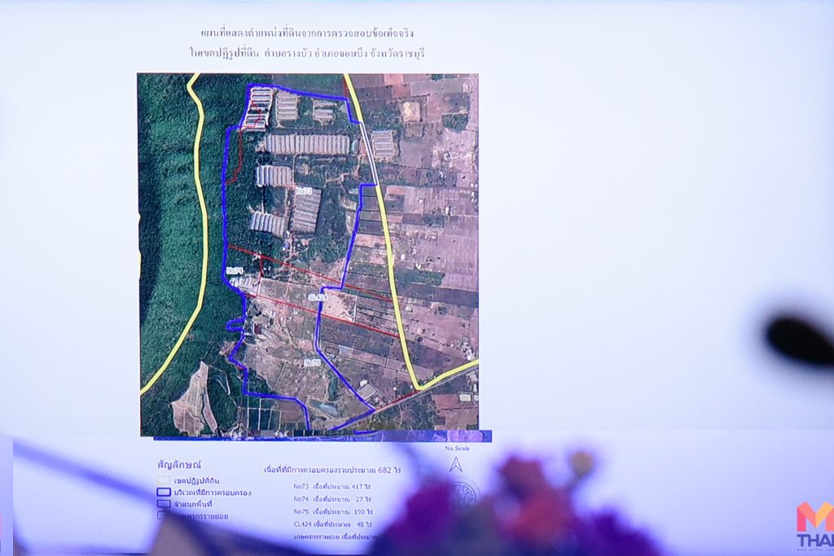
Task: Click the CL424 area row showing 48 ไร่
Action: (x=332, y=524)
